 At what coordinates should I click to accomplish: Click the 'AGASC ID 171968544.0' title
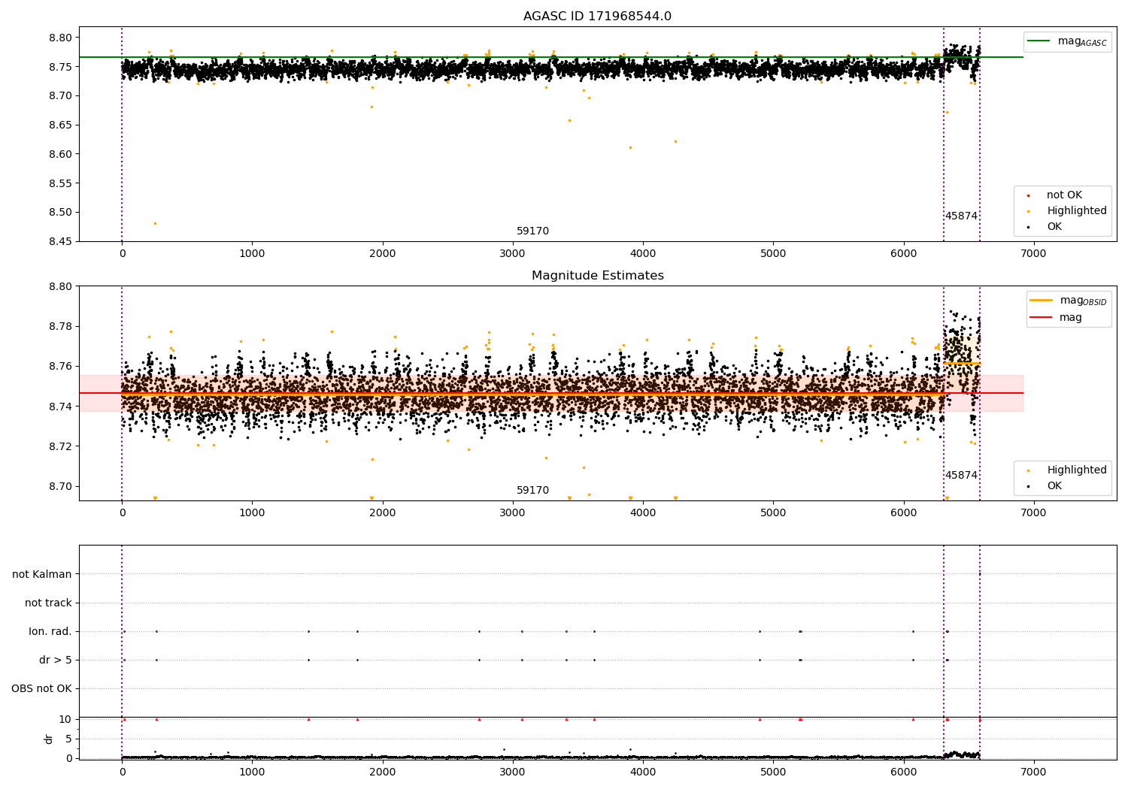click(x=597, y=17)
